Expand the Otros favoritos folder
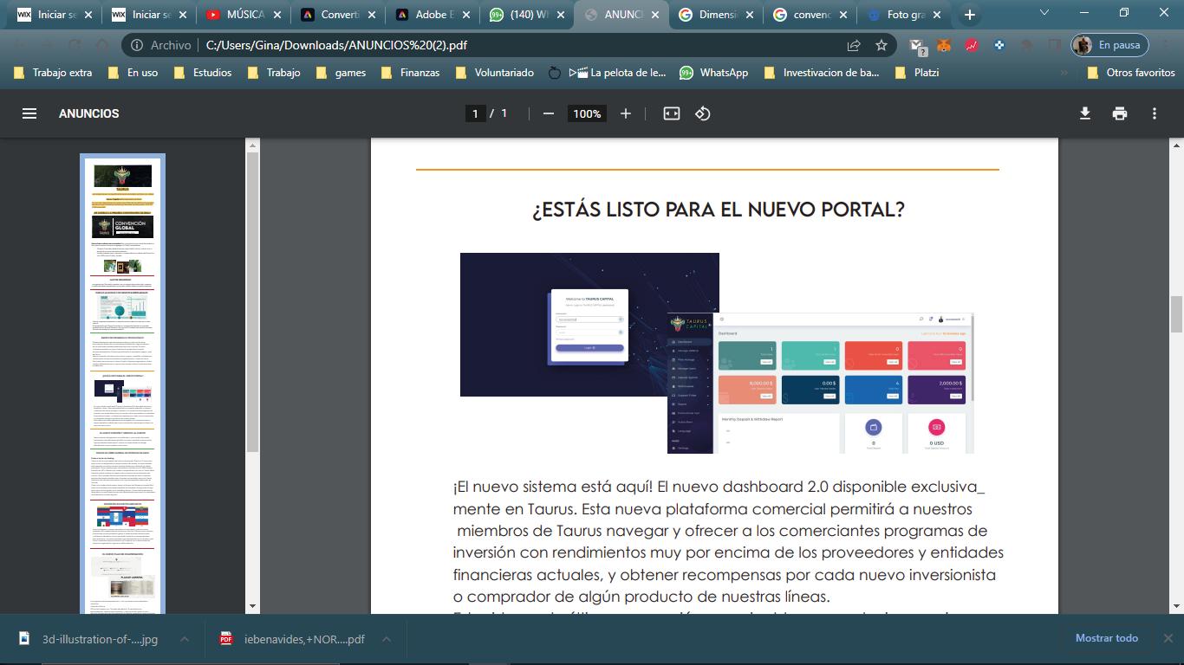Image resolution: width=1184 pixels, height=665 pixels. (1131, 73)
